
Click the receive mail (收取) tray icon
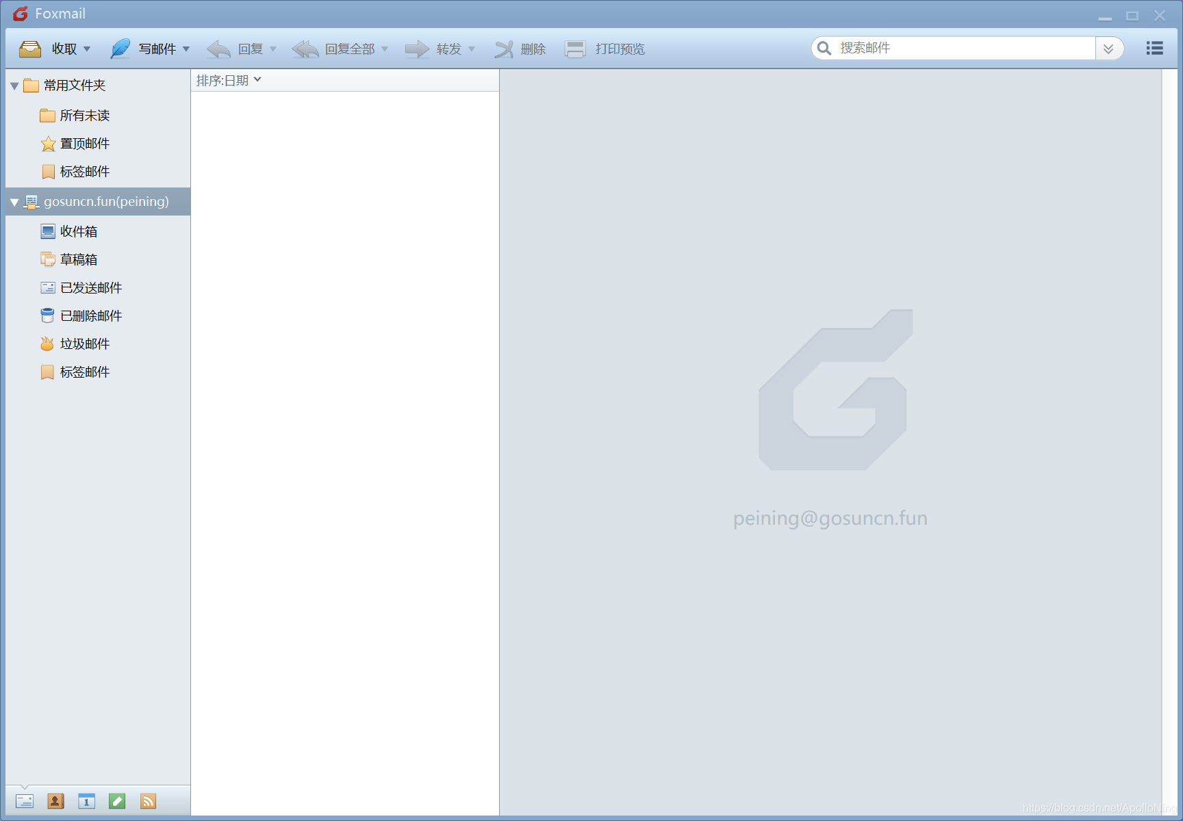click(30, 49)
